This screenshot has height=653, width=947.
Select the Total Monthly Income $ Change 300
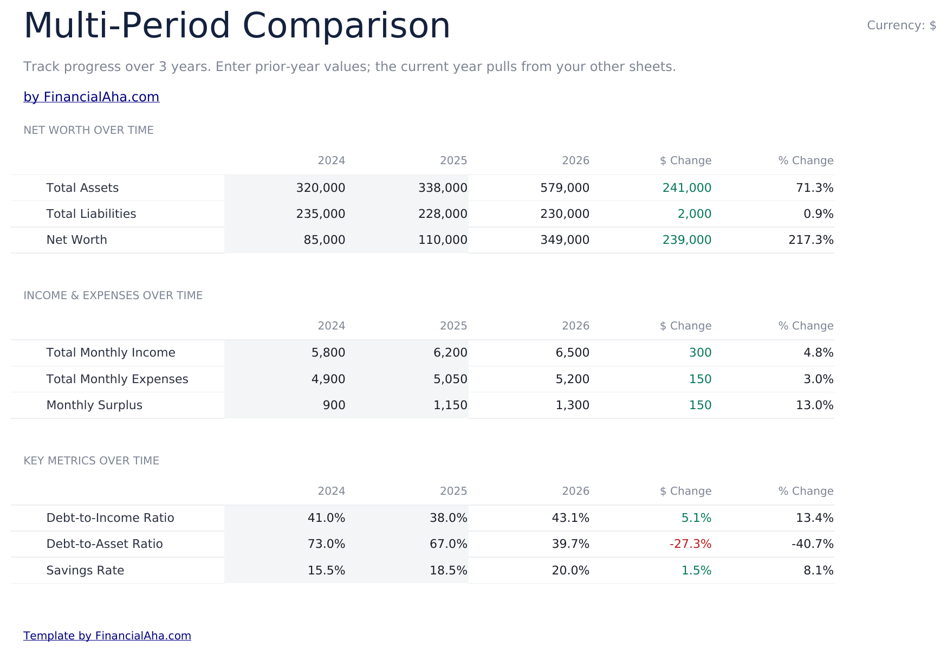coord(700,353)
